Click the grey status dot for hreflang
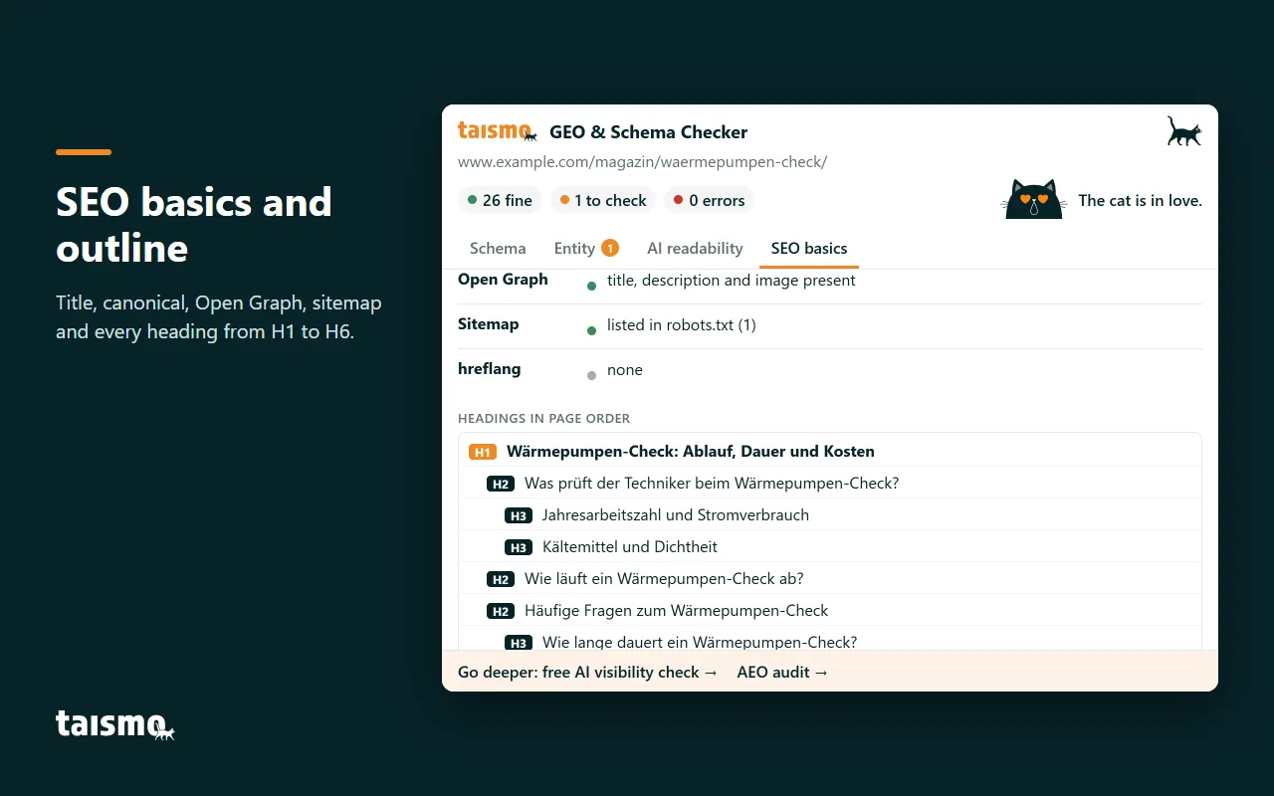The height and width of the screenshot is (796, 1274). click(591, 375)
